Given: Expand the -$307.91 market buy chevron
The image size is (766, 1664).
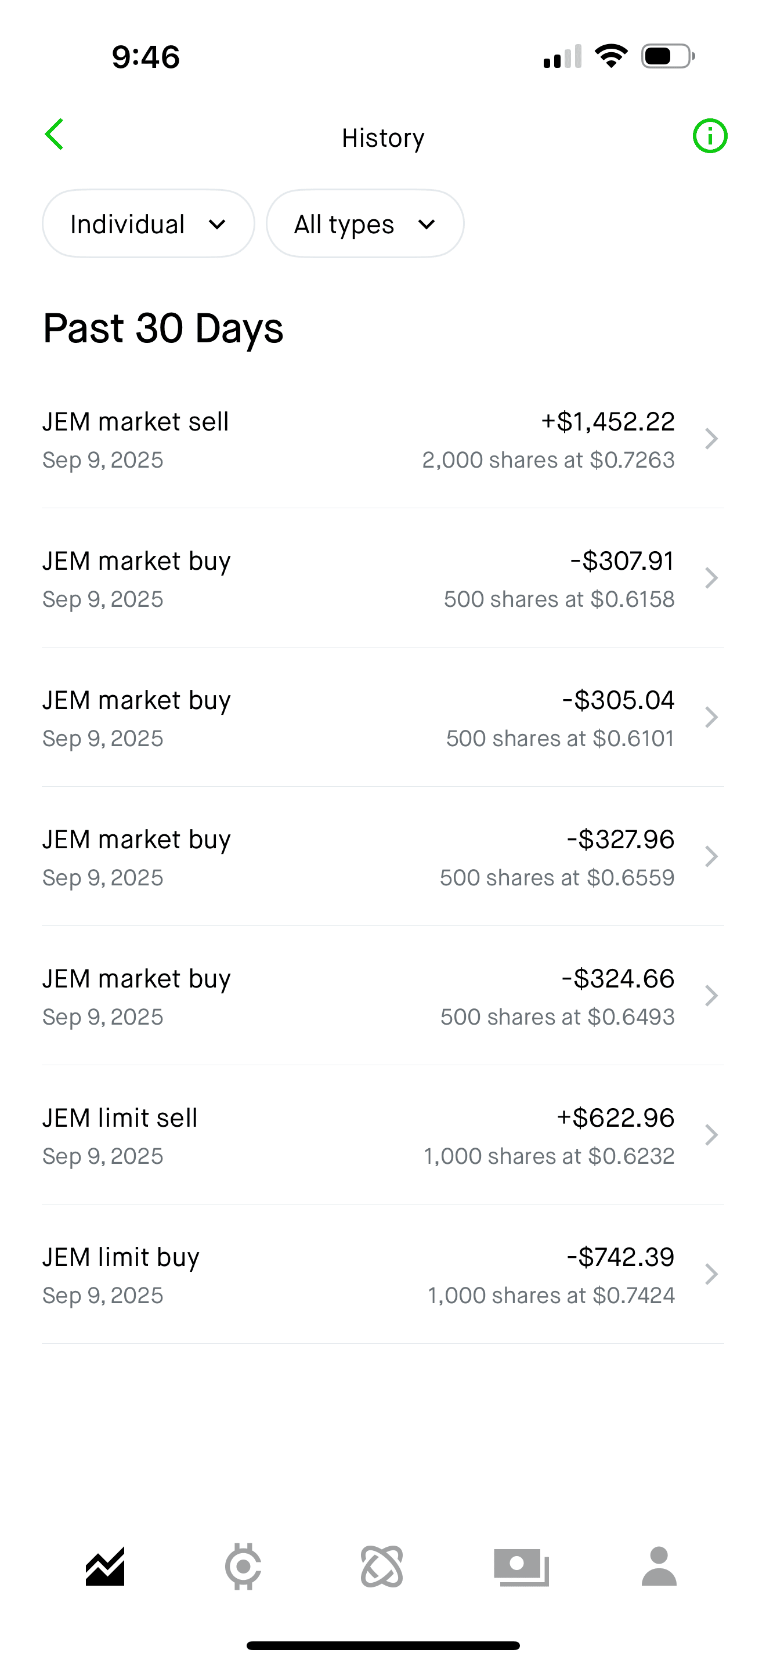Looking at the screenshot, I should [x=711, y=578].
